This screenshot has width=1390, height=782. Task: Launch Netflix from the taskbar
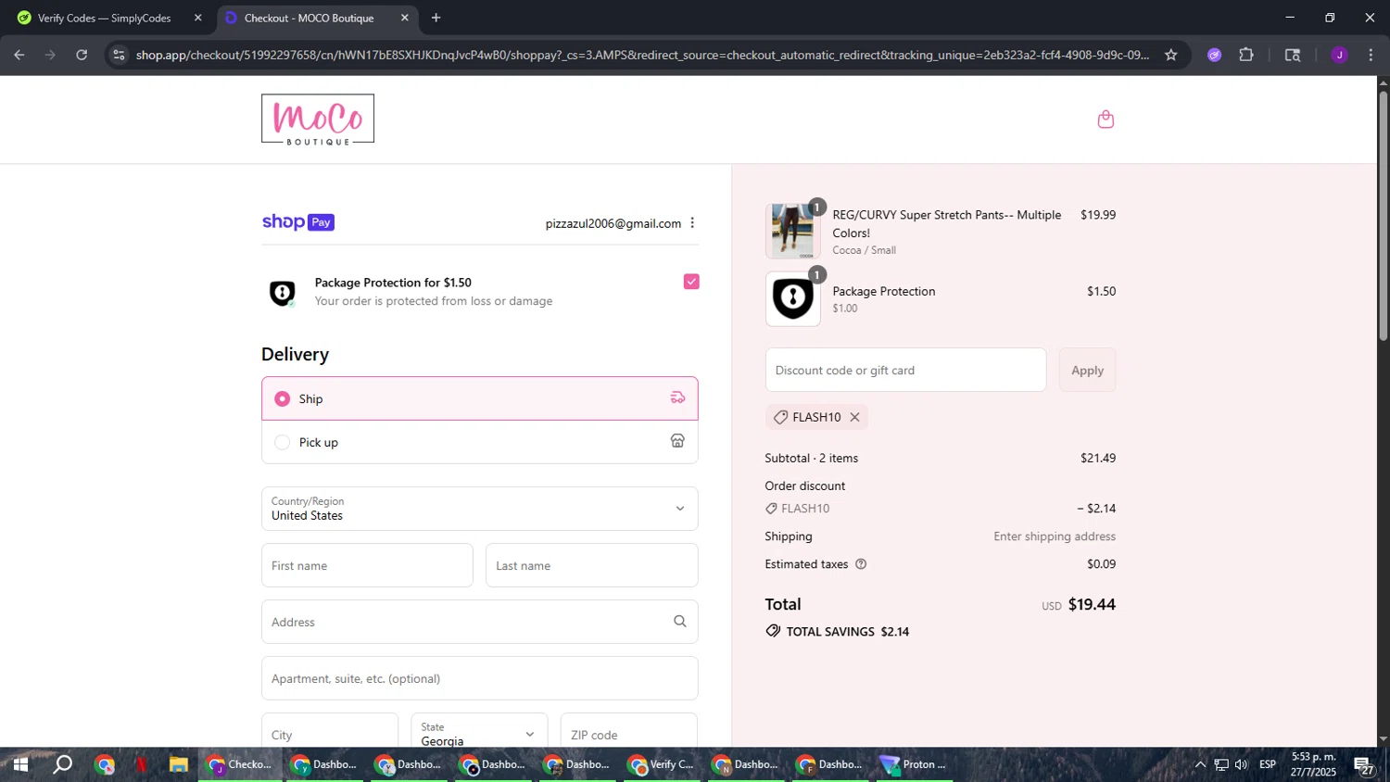[141, 764]
